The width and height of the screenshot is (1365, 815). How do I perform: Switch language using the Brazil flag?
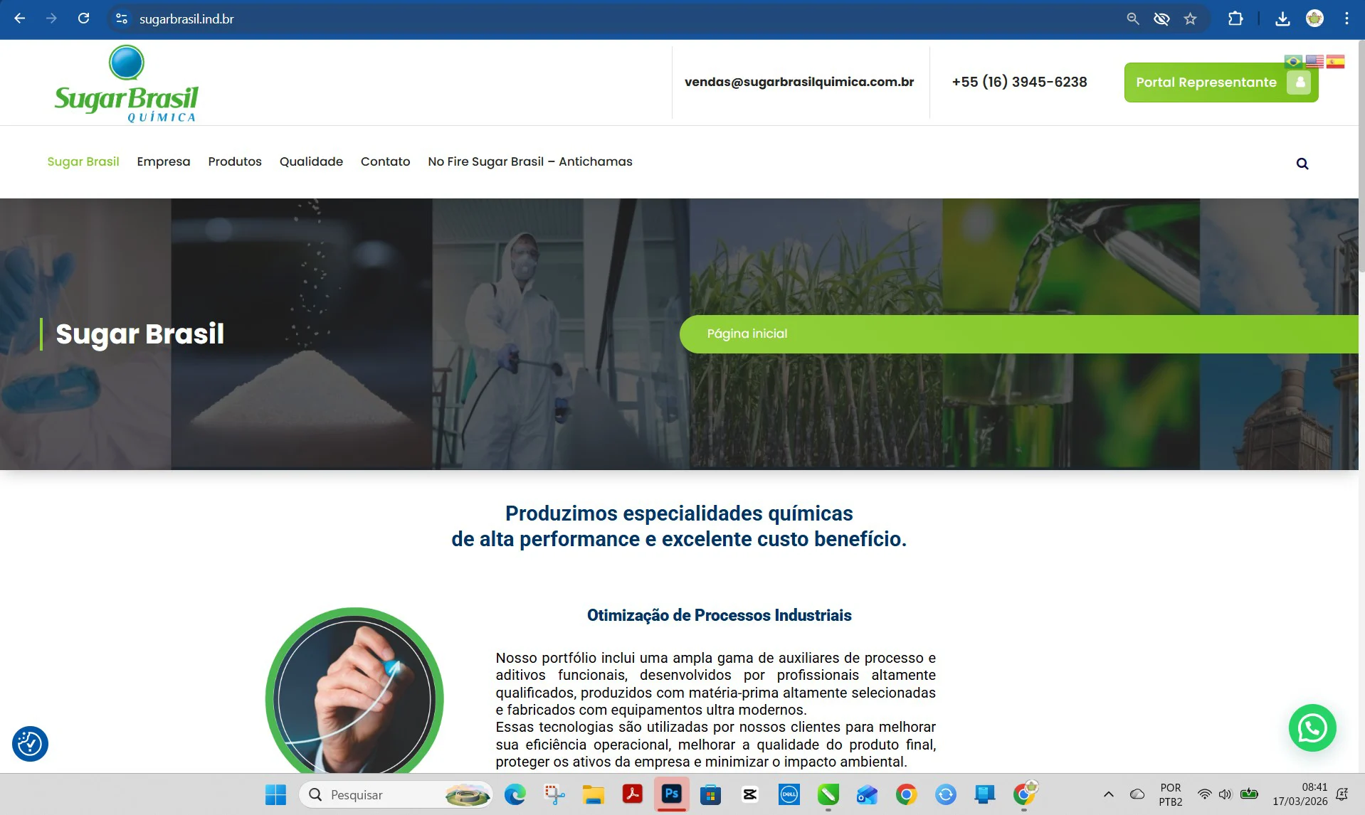(1292, 62)
